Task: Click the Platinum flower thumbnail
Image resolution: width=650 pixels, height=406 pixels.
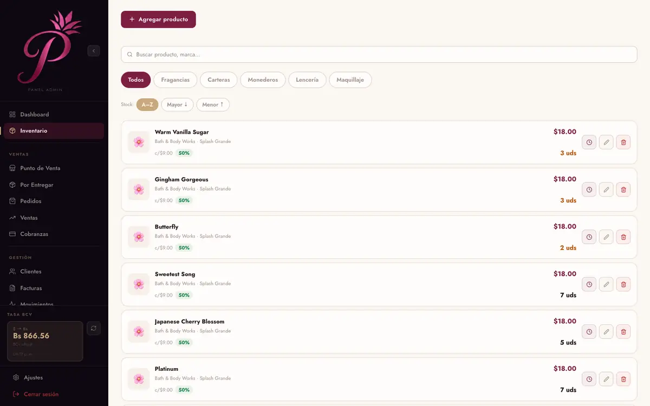Action: coord(139,379)
